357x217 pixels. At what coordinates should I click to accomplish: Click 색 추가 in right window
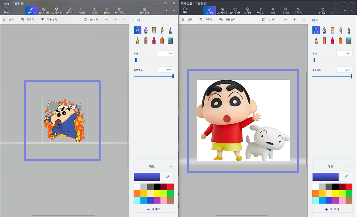point(332,209)
